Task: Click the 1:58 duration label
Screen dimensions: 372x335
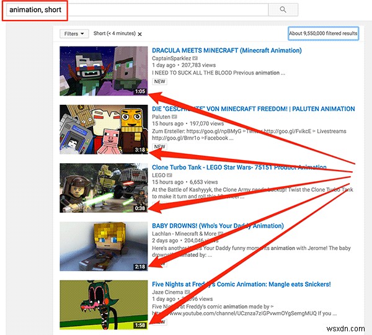Action: coord(140,325)
